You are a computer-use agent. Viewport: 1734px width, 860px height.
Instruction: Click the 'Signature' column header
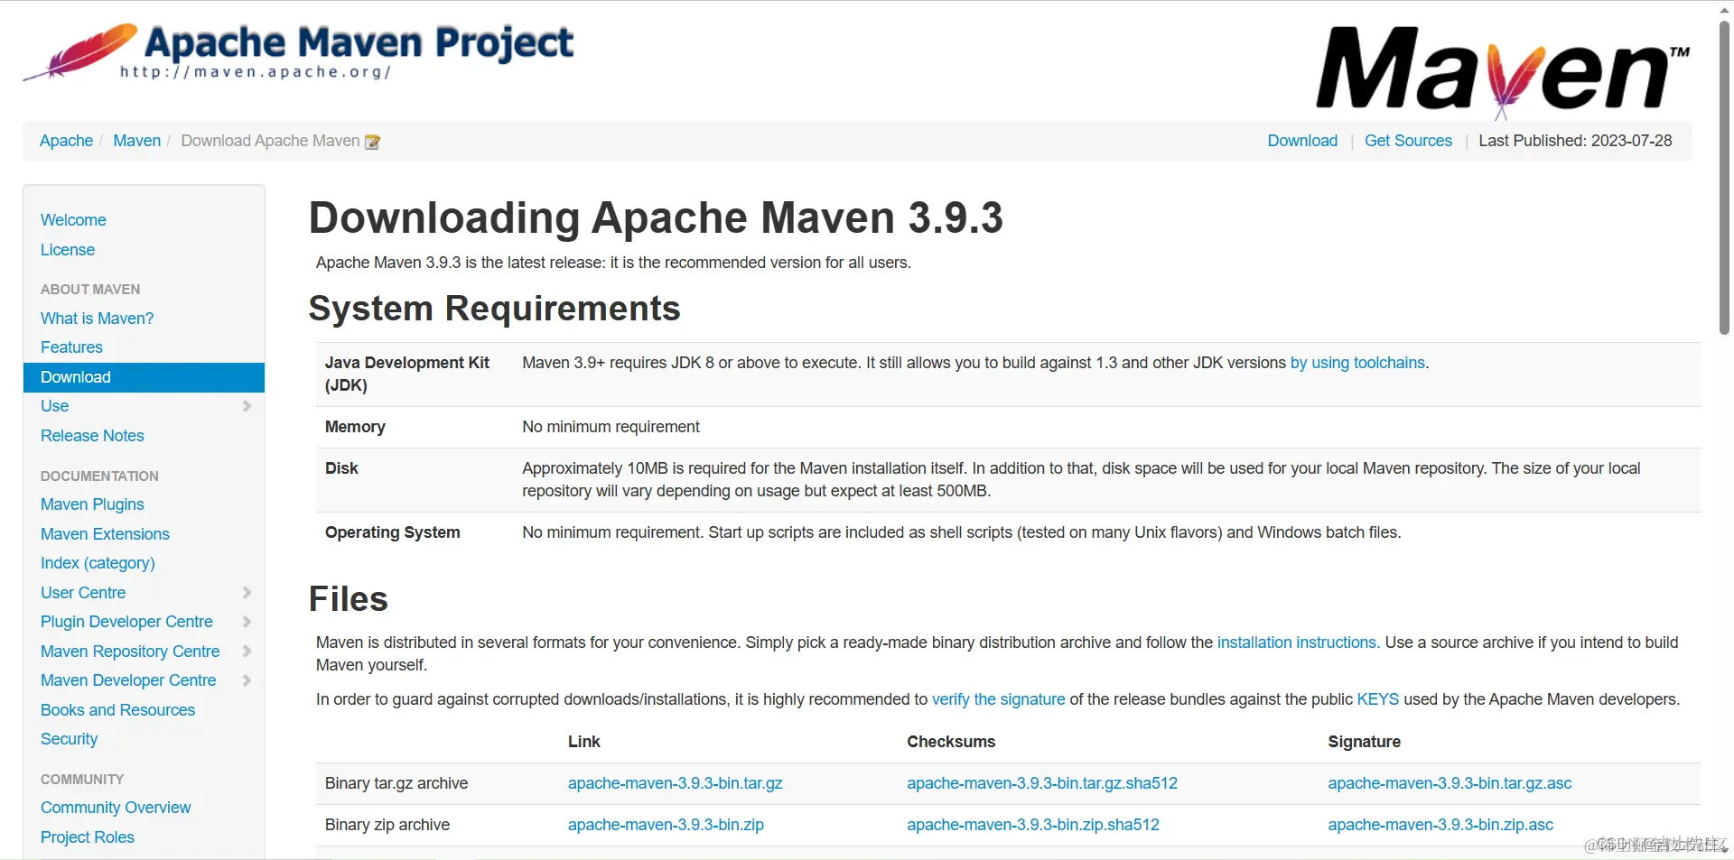point(1364,742)
